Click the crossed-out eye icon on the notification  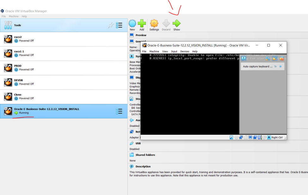tap(275, 66)
